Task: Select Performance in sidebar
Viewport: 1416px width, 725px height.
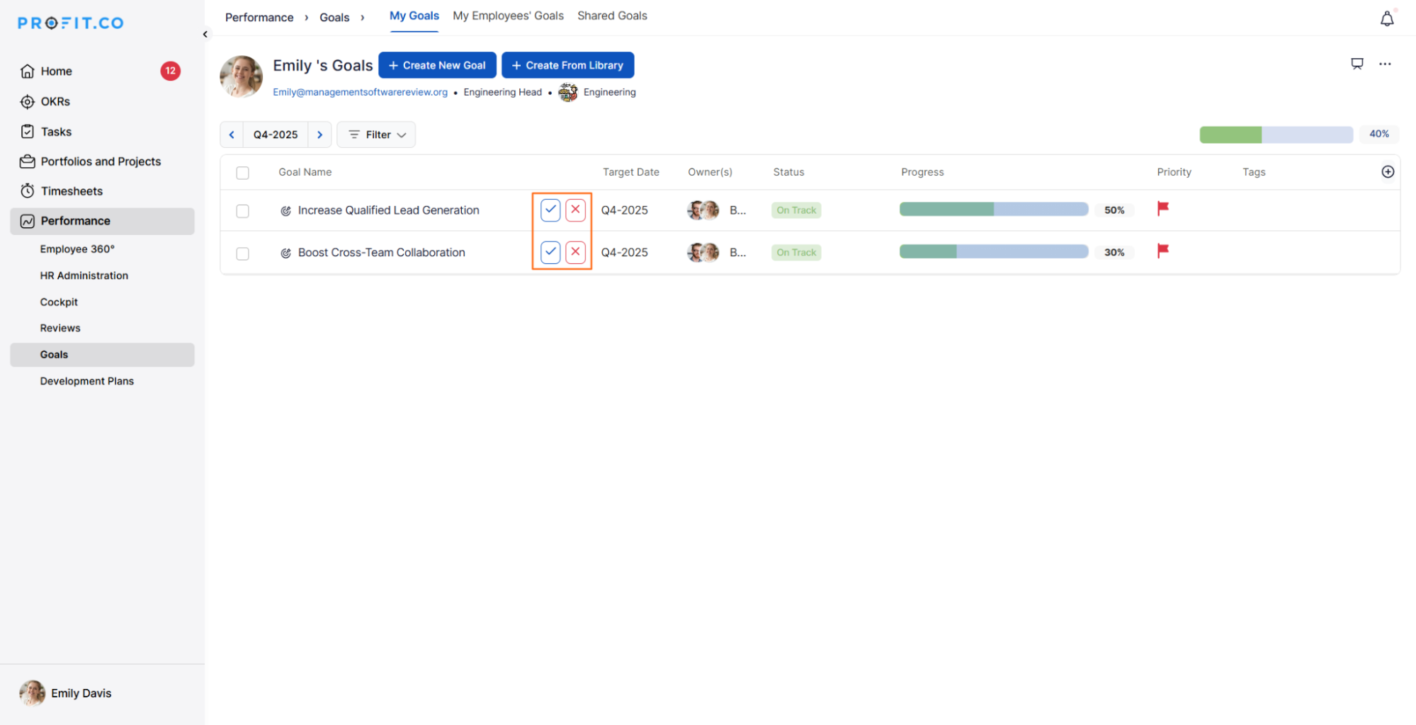Action: 102,221
